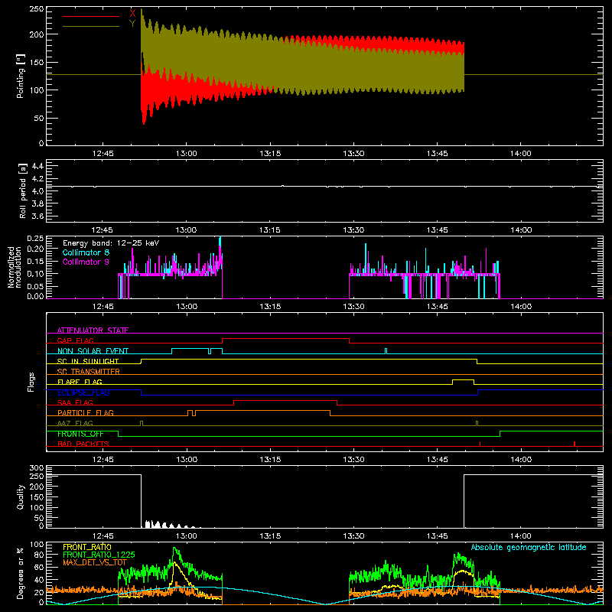612x612 pixels.
Task: Click the 13:15 time label under Pointing plot
Action: [270, 154]
